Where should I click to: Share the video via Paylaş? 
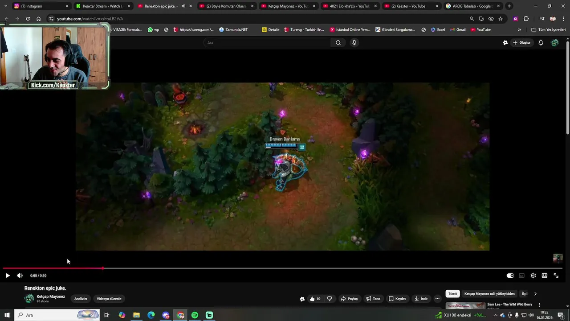(349, 299)
